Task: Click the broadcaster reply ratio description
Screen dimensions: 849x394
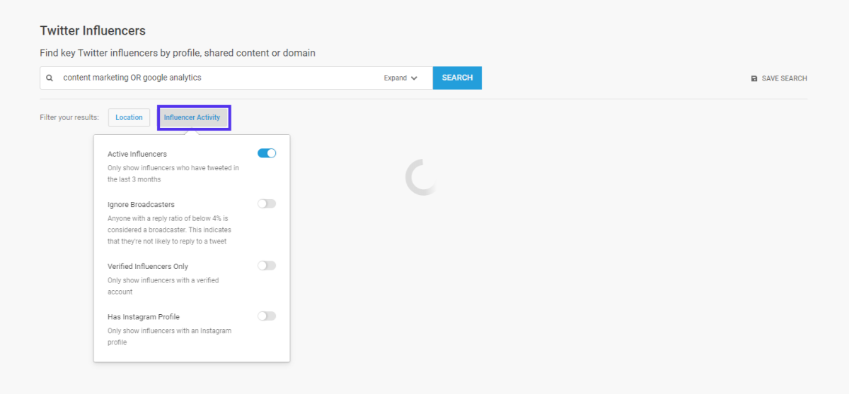Action: tap(170, 229)
